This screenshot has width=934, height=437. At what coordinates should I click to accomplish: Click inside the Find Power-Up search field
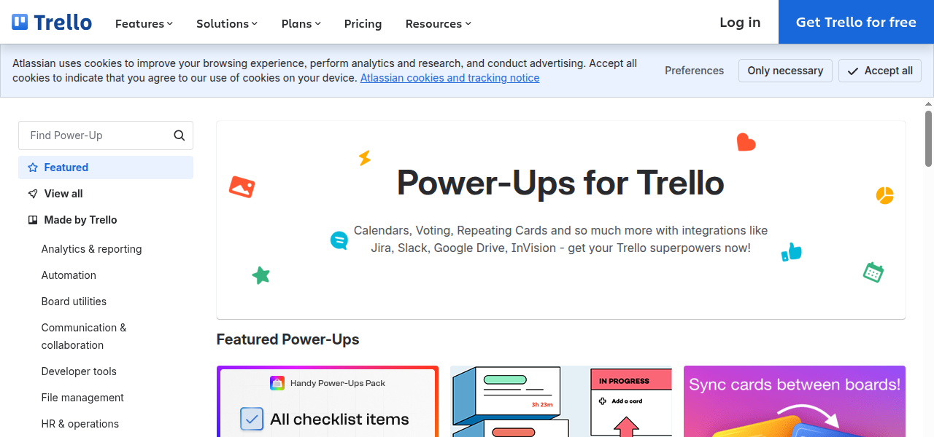95,135
